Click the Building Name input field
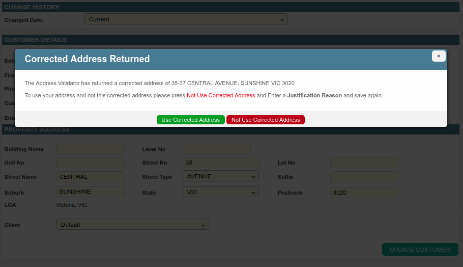The width and height of the screenshot is (463, 267). click(x=91, y=149)
